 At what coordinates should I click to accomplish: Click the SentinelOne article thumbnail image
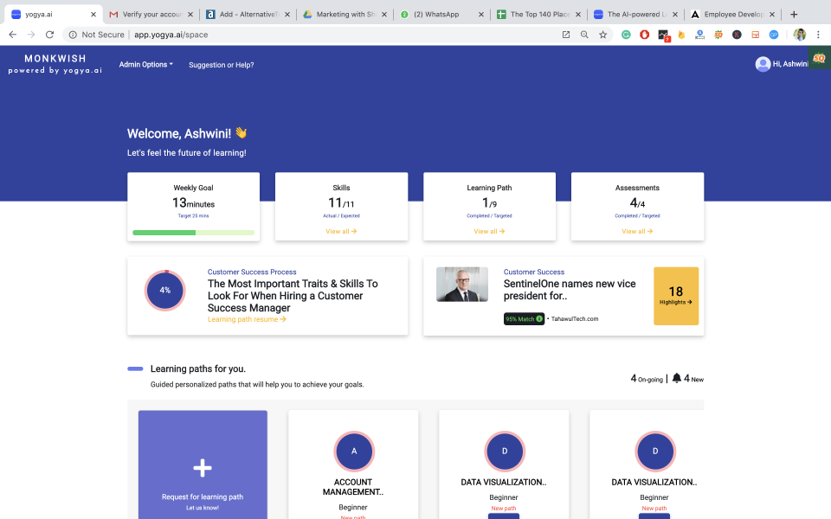(462, 284)
